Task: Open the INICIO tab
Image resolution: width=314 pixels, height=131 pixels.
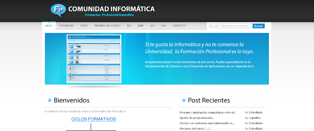Action: click(x=49, y=26)
